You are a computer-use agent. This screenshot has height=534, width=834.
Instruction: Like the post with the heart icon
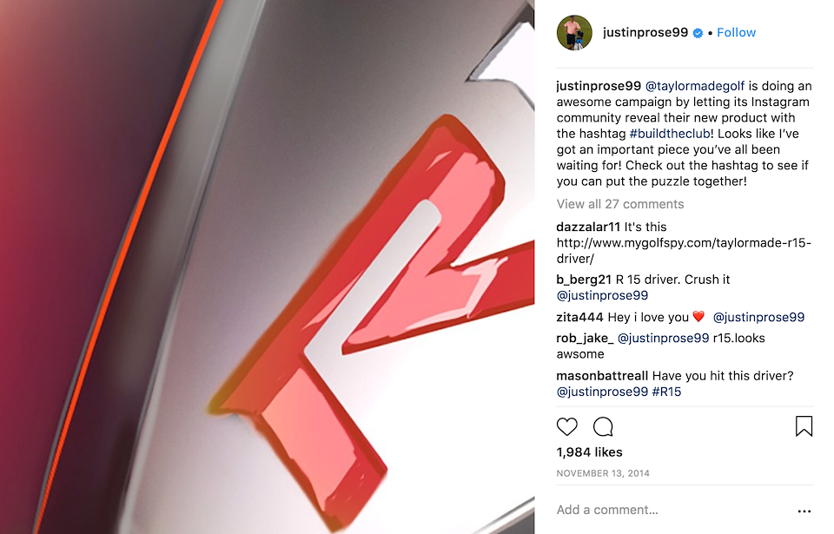click(566, 426)
